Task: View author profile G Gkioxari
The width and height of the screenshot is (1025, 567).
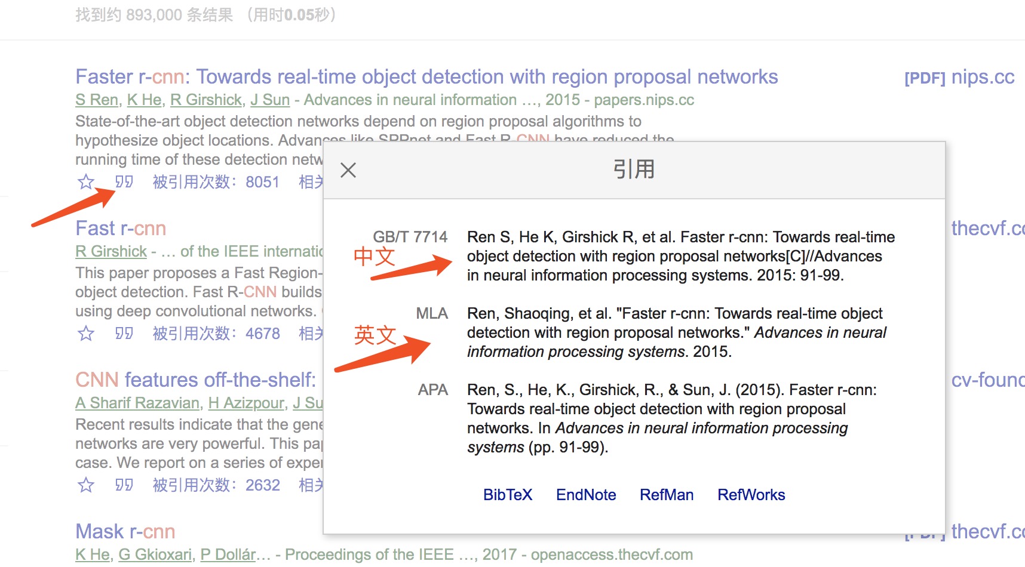Action: pyautogui.click(x=155, y=555)
